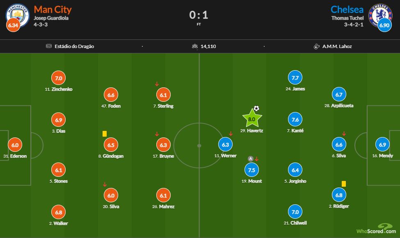
Task: Click the assist icon above Mount
Action: [x=251, y=159]
